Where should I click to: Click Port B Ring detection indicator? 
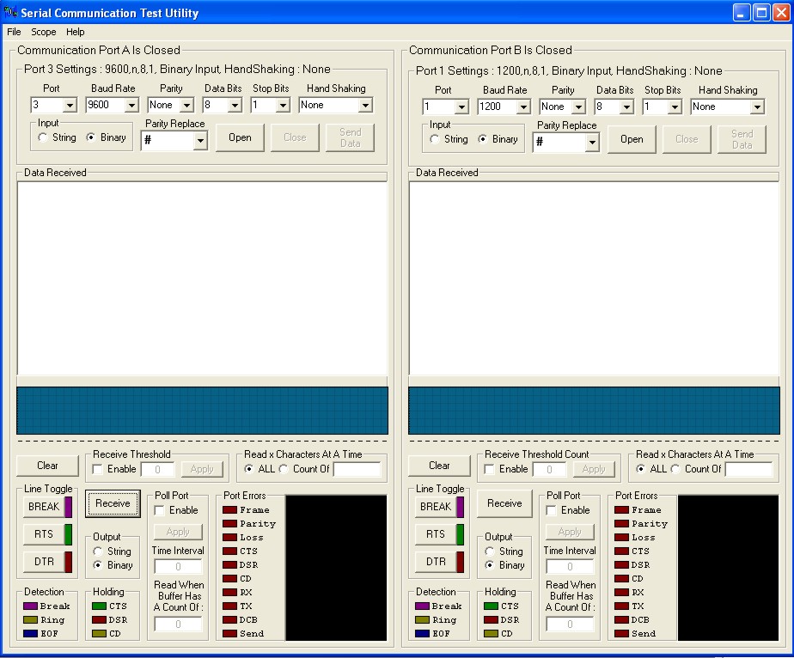tap(422, 619)
